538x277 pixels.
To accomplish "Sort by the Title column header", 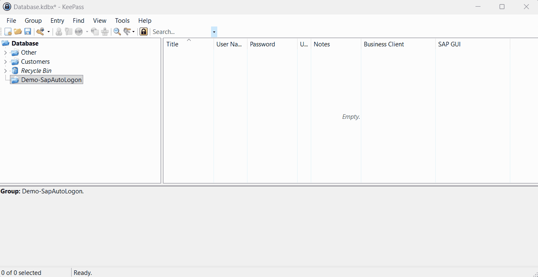I will (188, 44).
